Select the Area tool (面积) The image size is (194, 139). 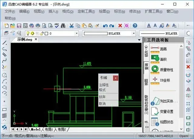pos(159,59)
